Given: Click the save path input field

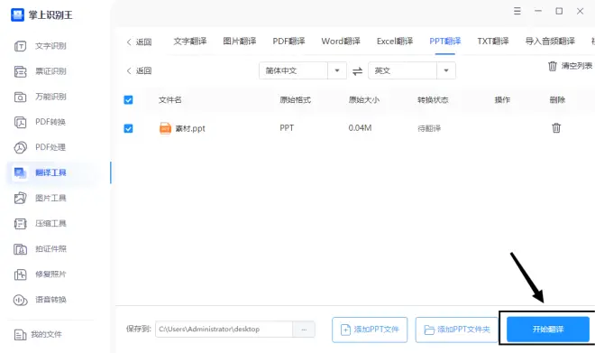Looking at the screenshot, I should tap(224, 330).
